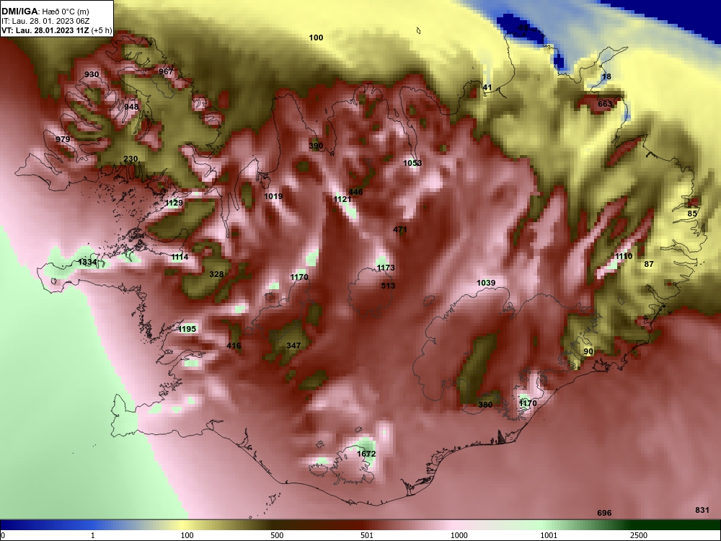Screen dimensions: 721x541
Task: Select the 663 height label
Action: (605, 104)
